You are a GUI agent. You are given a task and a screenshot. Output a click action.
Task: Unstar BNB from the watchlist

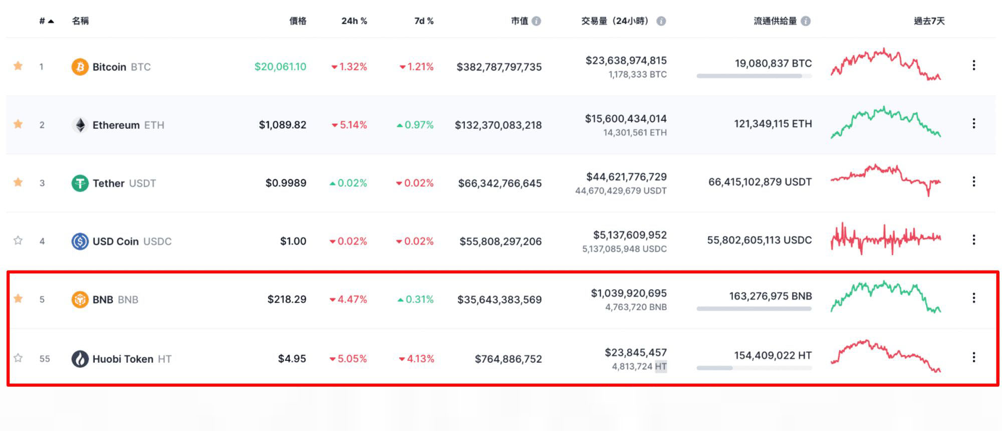tap(18, 299)
